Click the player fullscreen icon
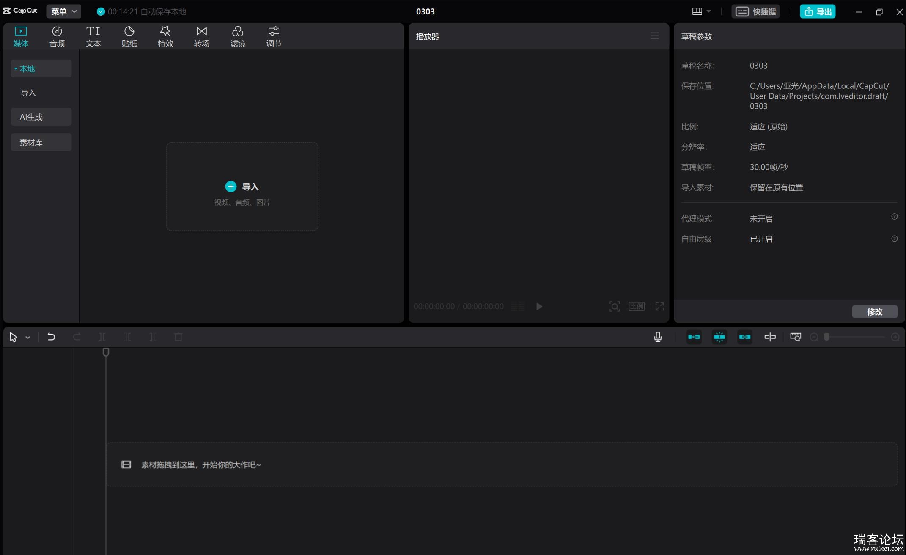Image resolution: width=906 pixels, height=555 pixels. [659, 306]
